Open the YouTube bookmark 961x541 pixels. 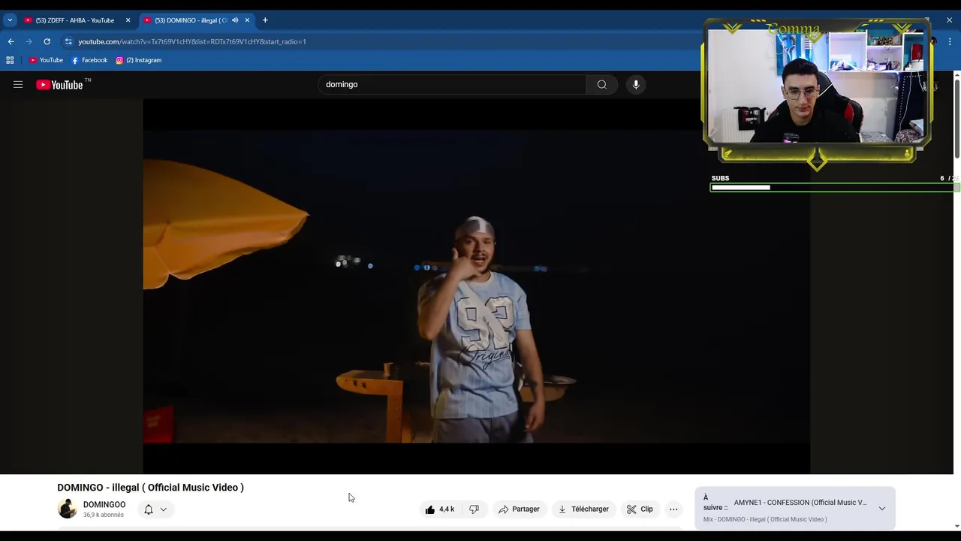[x=46, y=60]
